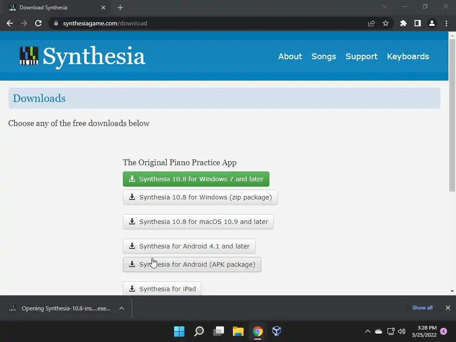Image resolution: width=456 pixels, height=342 pixels.
Task: Open the VirtualBox cube taskbar icon
Action: (x=277, y=331)
